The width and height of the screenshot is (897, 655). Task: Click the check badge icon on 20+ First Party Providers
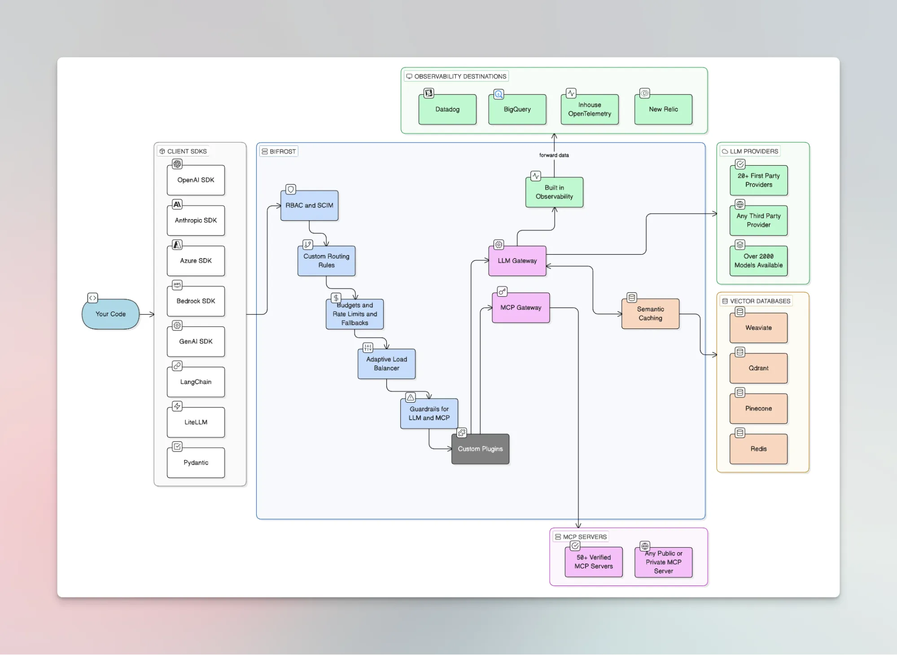[740, 164]
